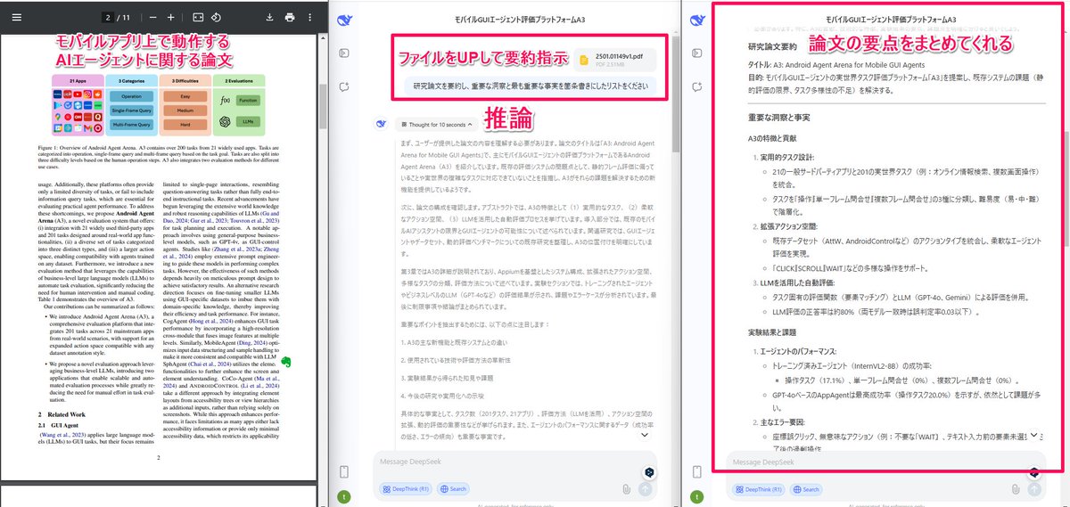
Task: Toggle Search in middle window
Action: tap(453, 488)
